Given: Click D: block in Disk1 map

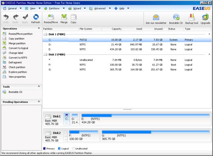Looking at the screenshot, I should point(75,119).
